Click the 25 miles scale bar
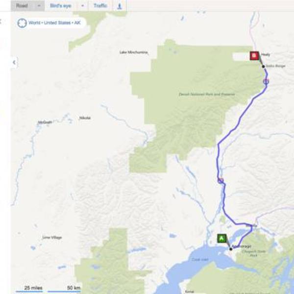294x294 pixels. (29, 289)
